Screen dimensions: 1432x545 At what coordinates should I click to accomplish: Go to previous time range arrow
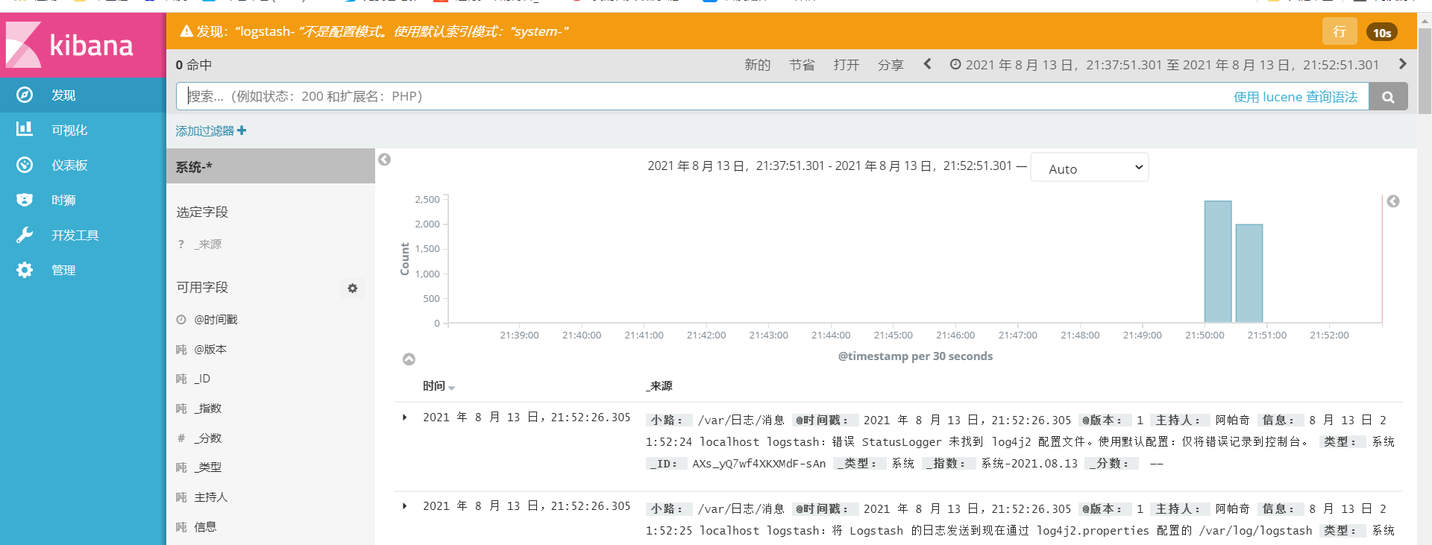[x=927, y=64]
